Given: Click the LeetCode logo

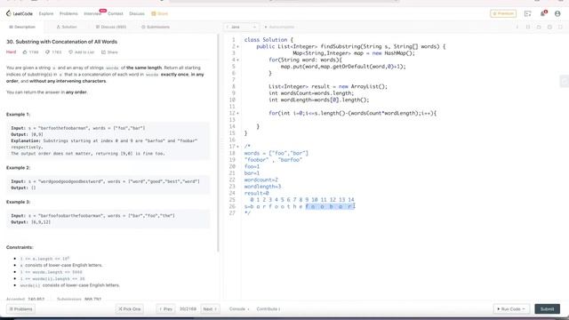Looking at the screenshot, I should coord(20,13).
